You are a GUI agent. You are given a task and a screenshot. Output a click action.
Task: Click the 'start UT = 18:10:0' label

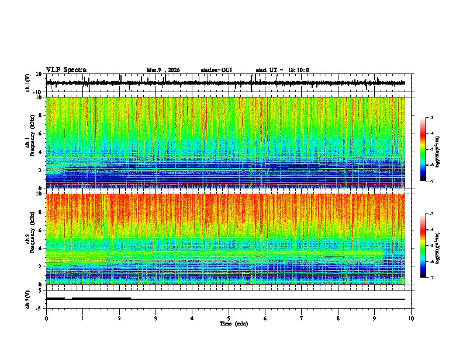click(x=282, y=70)
